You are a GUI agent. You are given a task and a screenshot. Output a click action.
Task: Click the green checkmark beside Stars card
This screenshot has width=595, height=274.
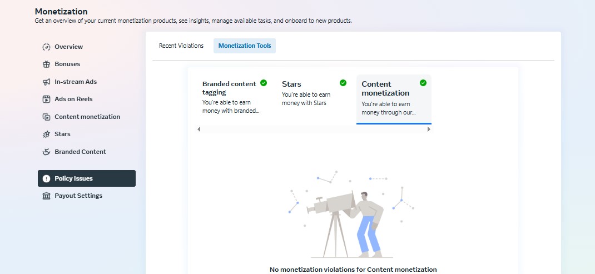click(343, 83)
